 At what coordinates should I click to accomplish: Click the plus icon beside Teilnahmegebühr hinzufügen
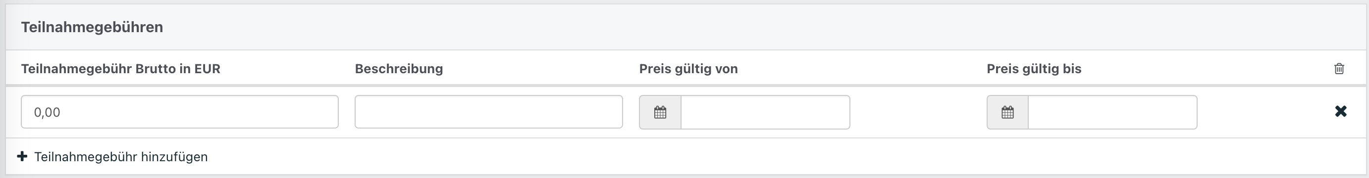(22, 156)
